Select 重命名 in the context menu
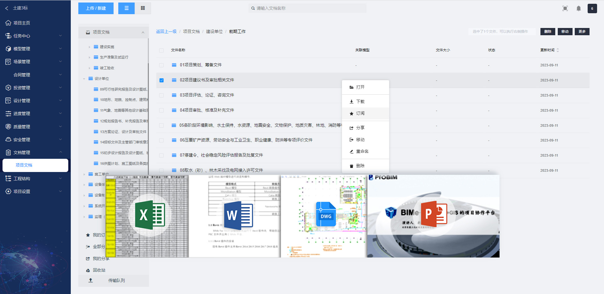The image size is (604, 294). (362, 152)
